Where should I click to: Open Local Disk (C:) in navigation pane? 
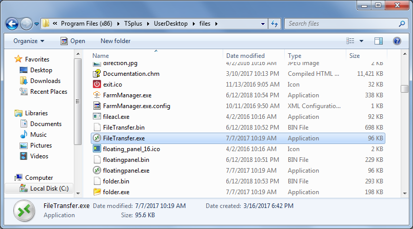(49, 189)
